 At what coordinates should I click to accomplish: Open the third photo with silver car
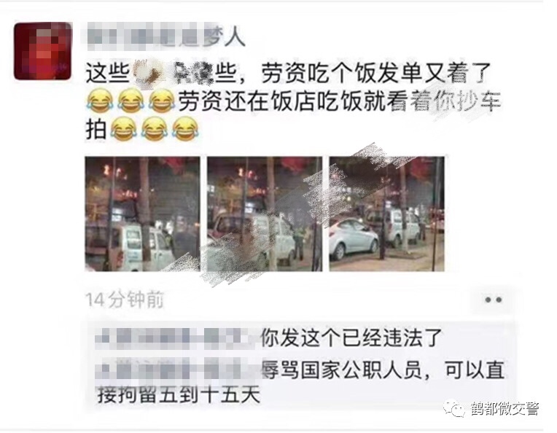386,214
